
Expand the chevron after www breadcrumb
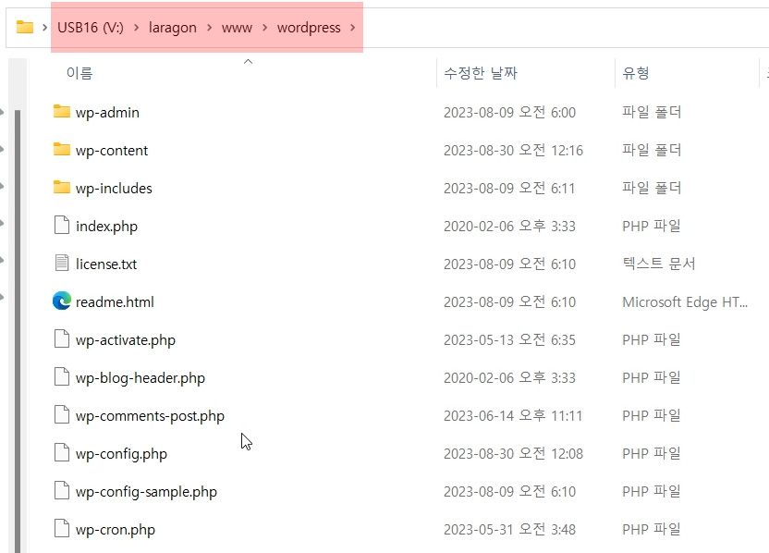tap(265, 28)
